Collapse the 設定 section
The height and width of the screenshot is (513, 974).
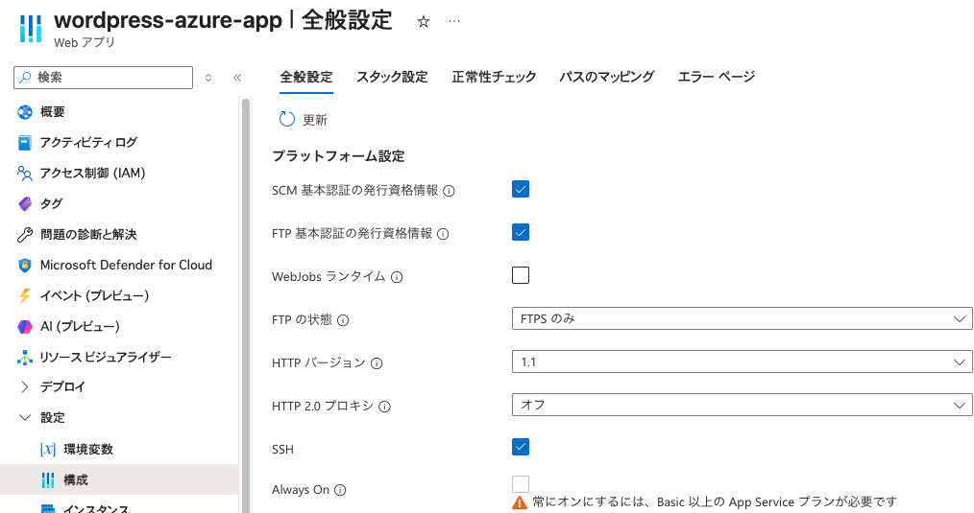[x=25, y=417]
